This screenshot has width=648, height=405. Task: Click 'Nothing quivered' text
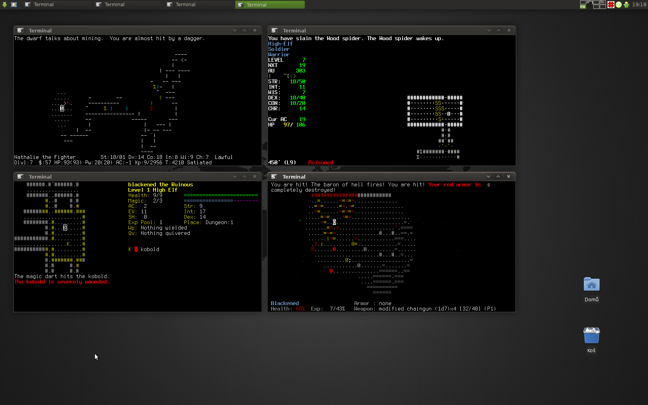point(165,233)
